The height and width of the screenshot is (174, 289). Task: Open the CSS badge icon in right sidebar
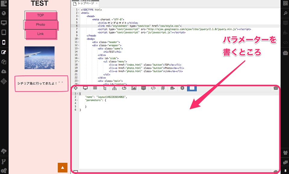[x=285, y=23]
